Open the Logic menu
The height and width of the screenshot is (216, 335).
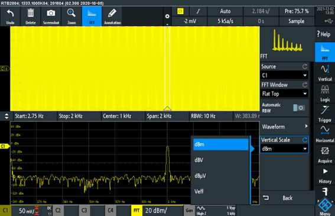click(x=325, y=94)
